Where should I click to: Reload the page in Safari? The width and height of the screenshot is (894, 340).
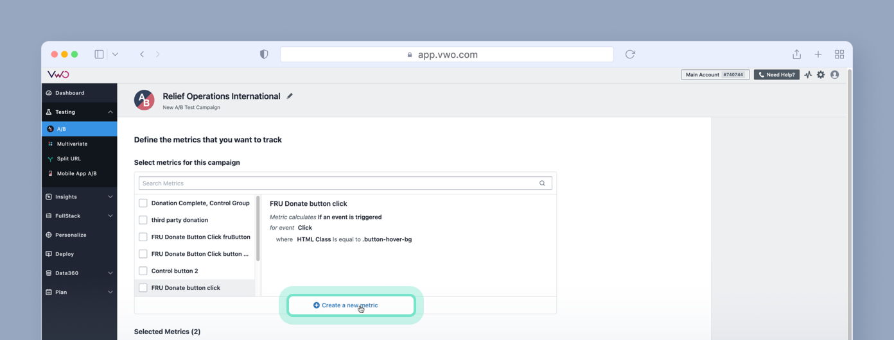click(x=630, y=55)
